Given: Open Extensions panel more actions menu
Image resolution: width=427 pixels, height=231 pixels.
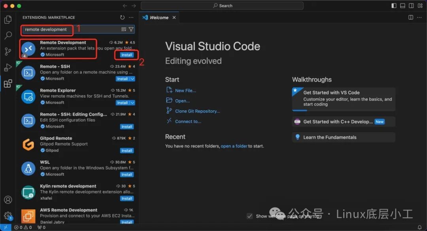Looking at the screenshot, I should tap(131, 17).
